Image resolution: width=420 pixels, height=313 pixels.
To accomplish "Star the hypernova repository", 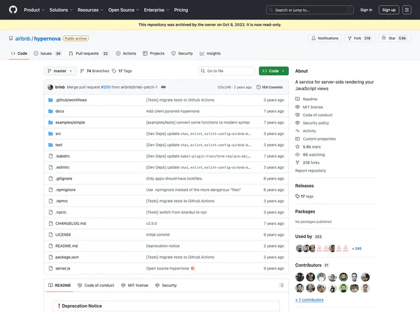I will coord(394,39).
